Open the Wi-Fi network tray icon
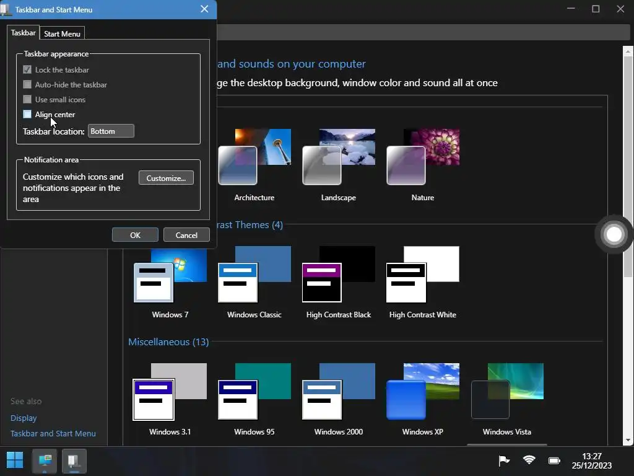This screenshot has width=634, height=476. [x=529, y=461]
